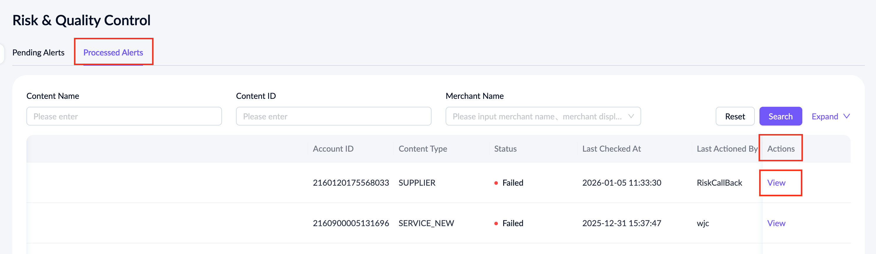The image size is (876, 254).
Task: Click the Content Type column header
Action: [422, 149]
